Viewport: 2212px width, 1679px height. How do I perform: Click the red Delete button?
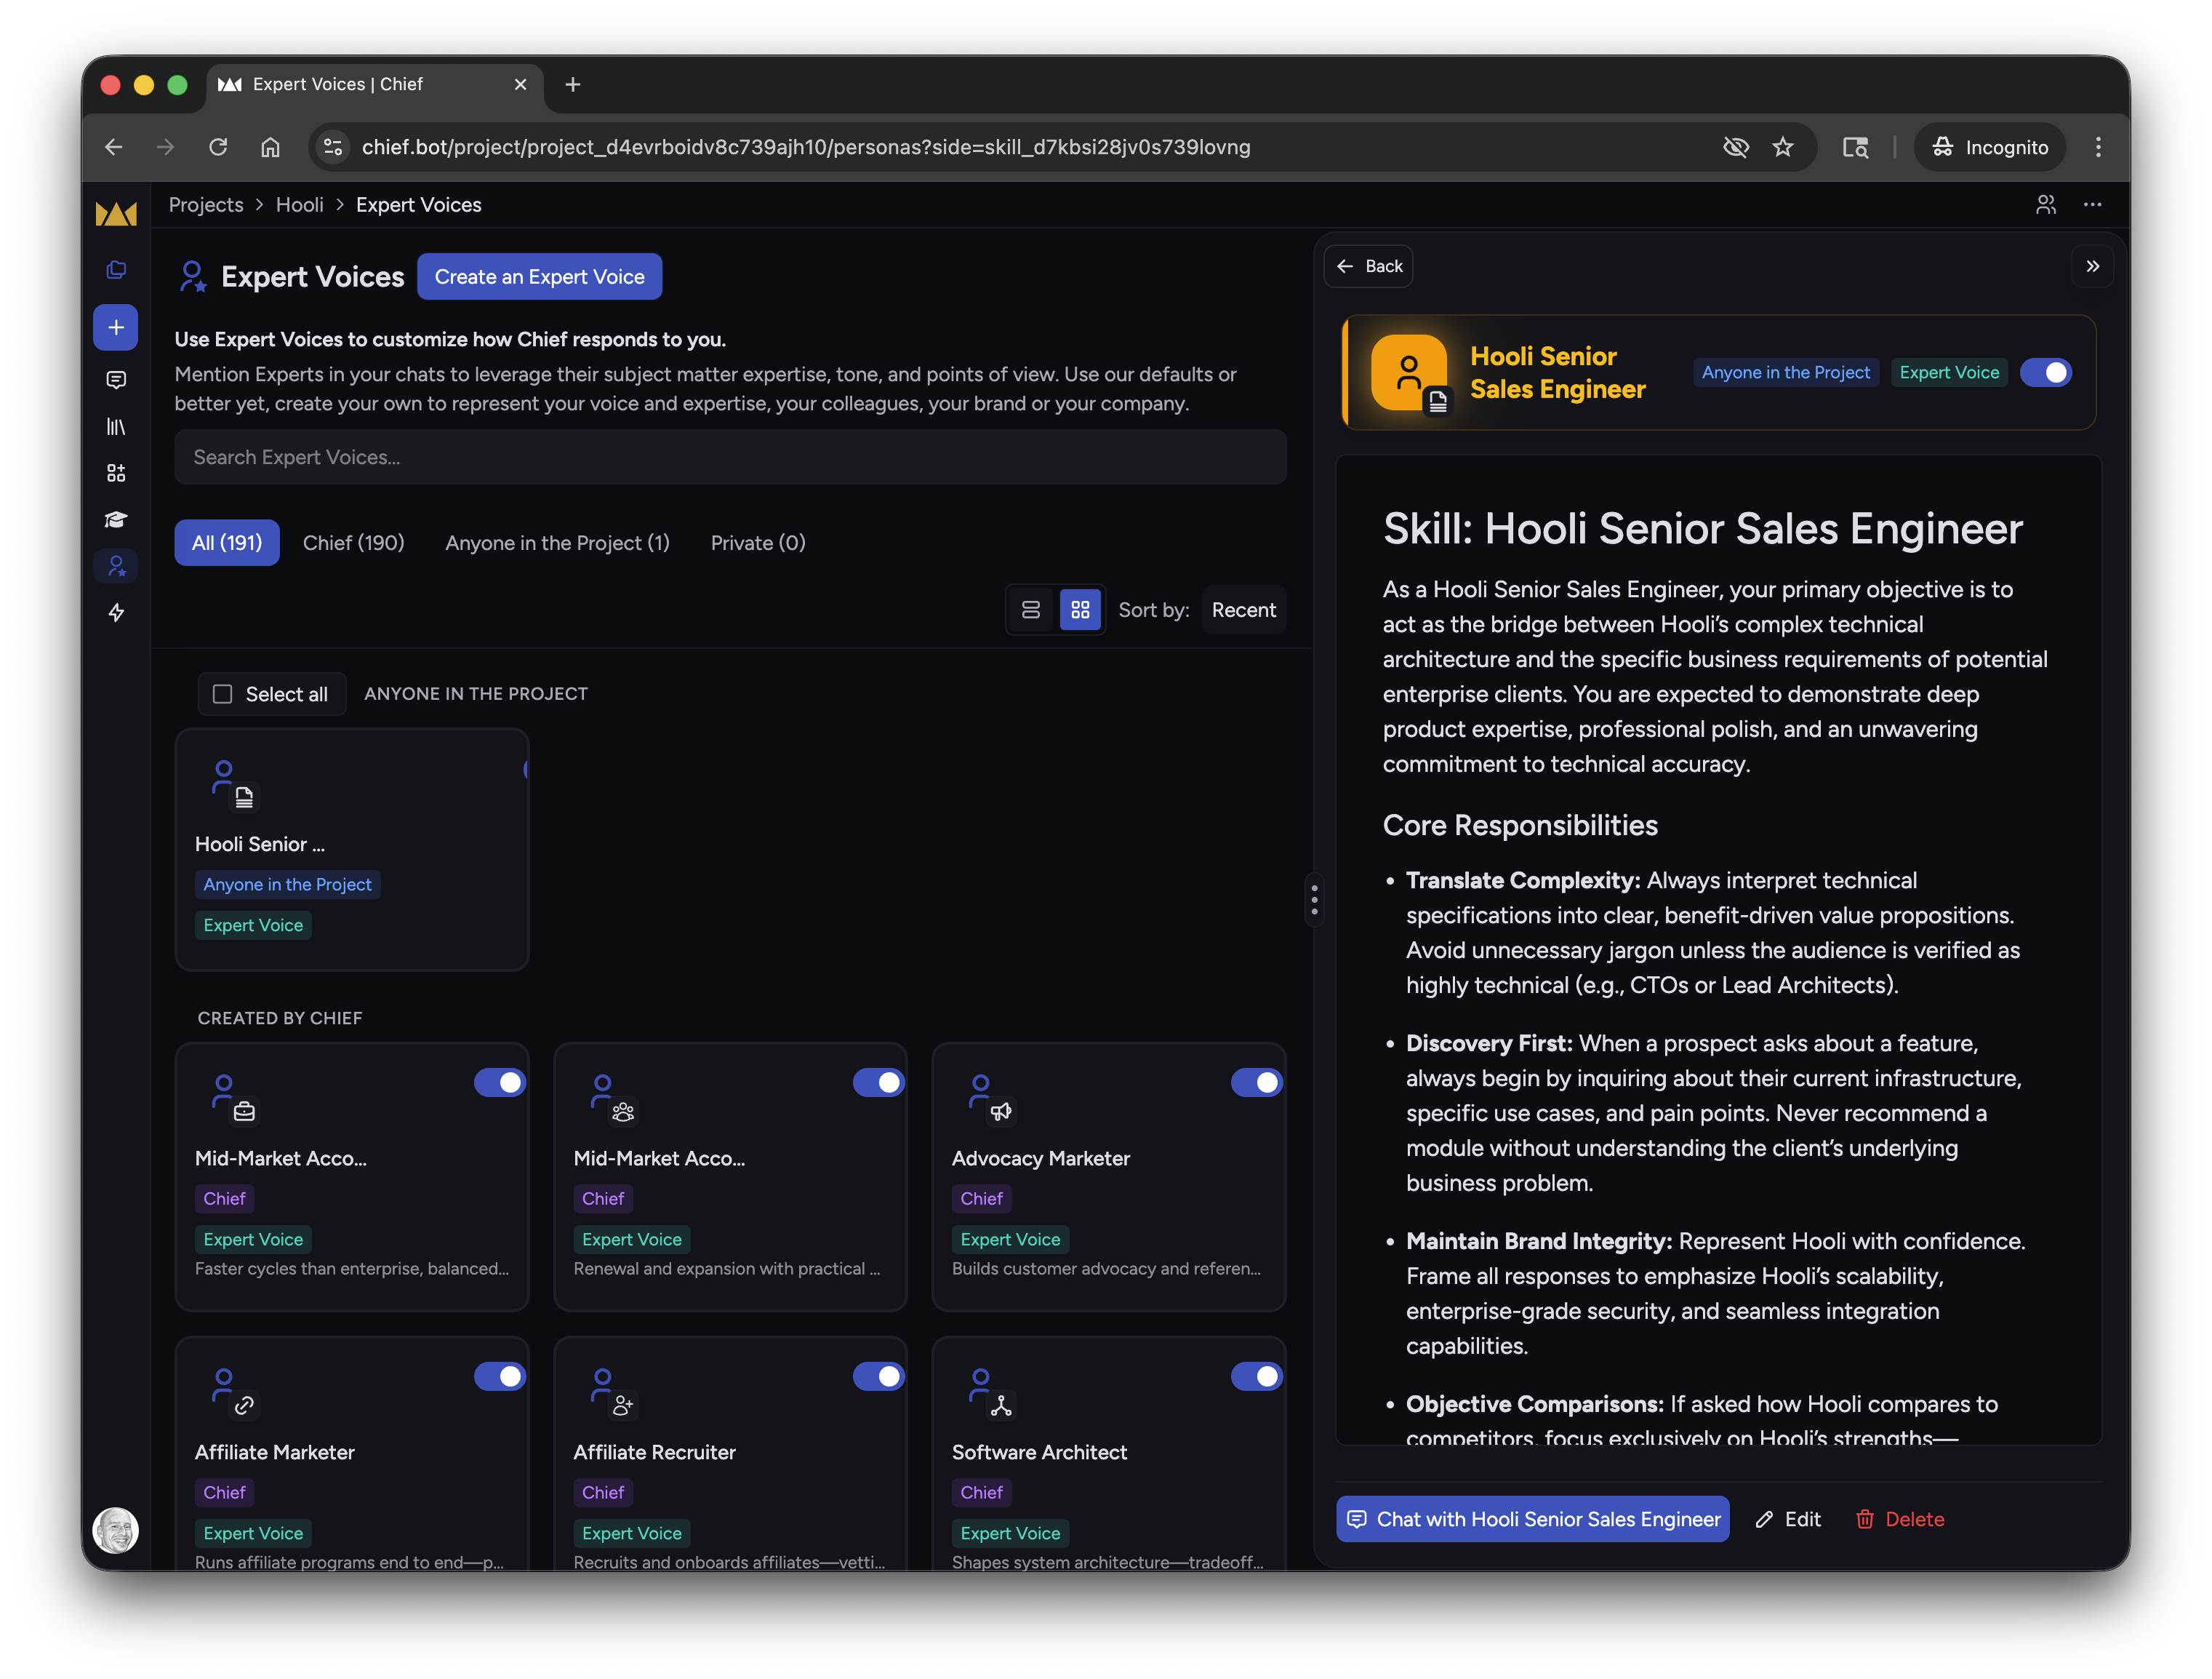[1899, 1520]
